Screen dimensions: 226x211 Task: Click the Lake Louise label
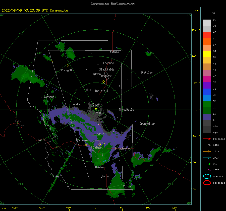point(19,123)
